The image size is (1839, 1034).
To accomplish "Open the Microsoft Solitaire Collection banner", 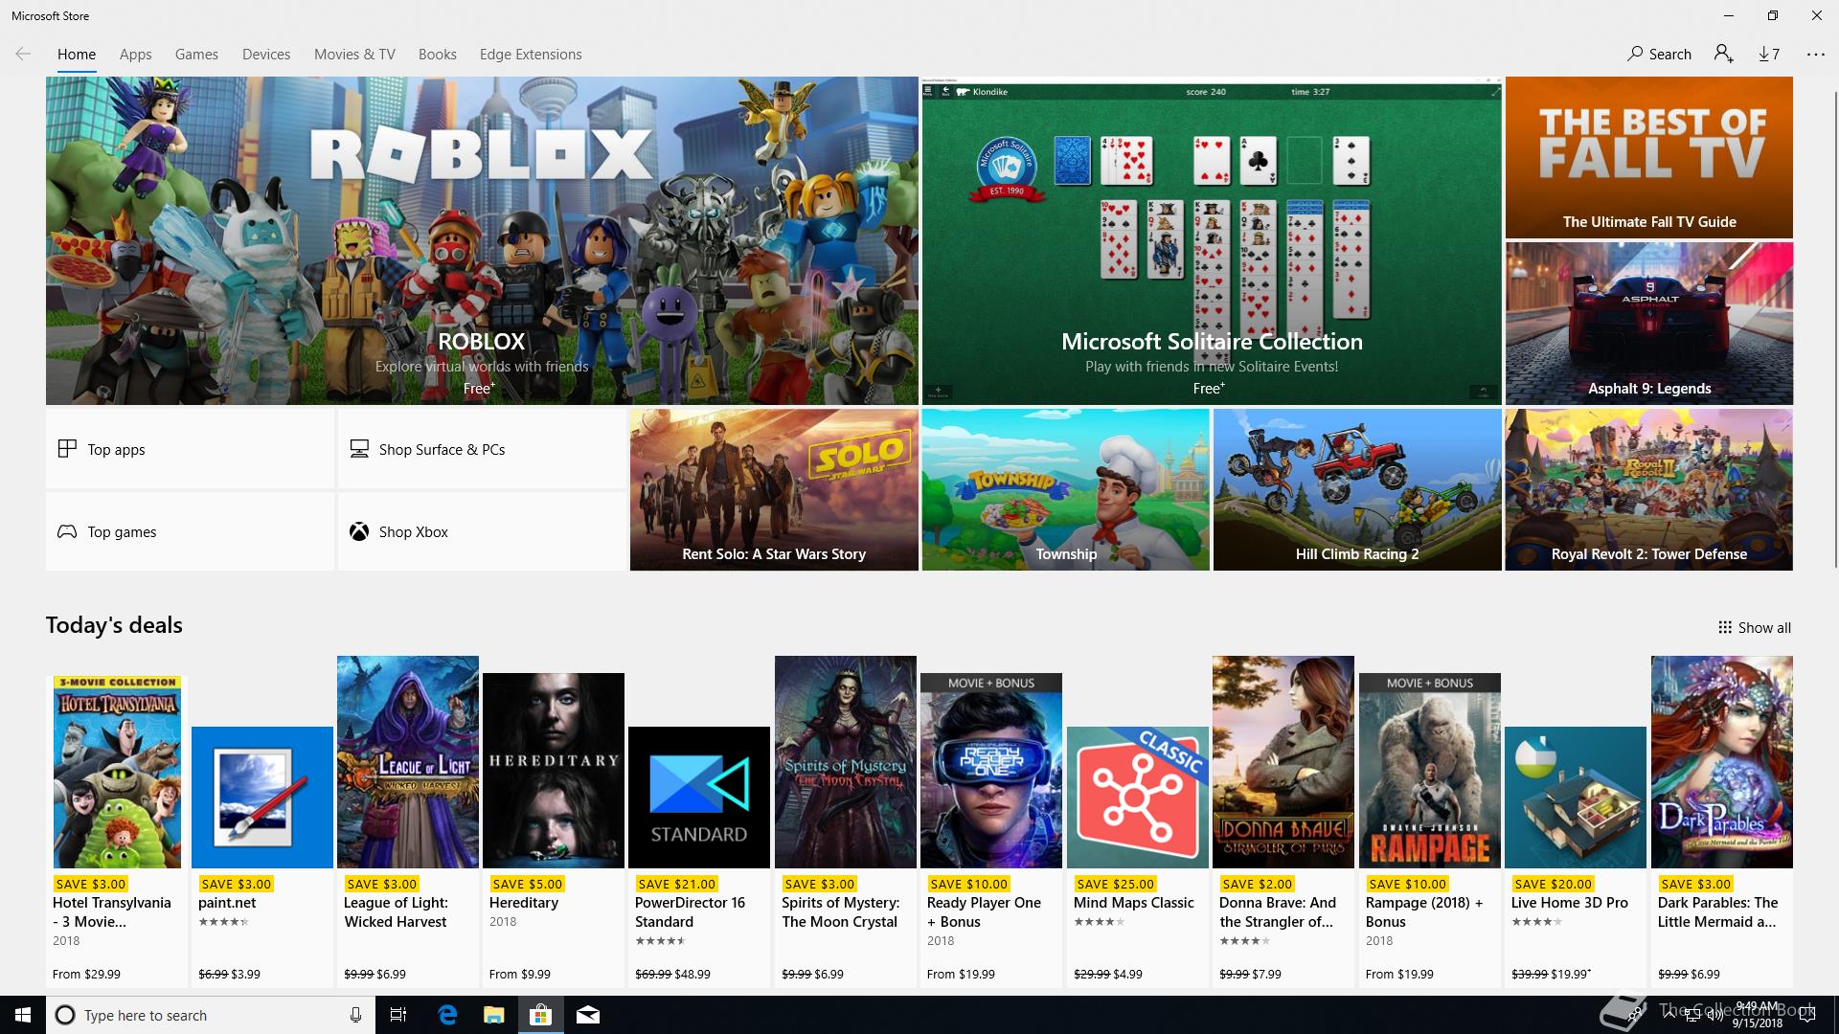I will pos(1212,240).
